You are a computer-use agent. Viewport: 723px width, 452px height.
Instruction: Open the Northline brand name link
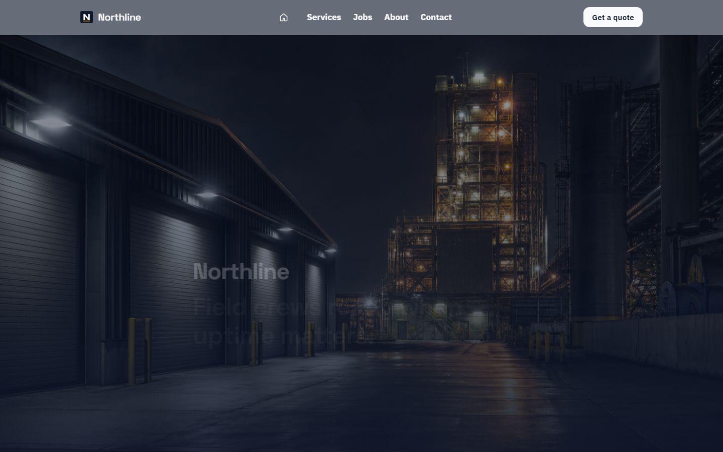119,17
